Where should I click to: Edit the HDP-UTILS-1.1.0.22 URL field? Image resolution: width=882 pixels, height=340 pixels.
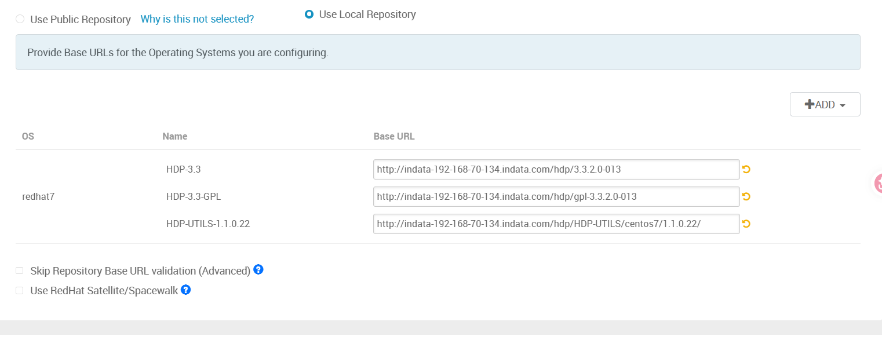(x=556, y=224)
